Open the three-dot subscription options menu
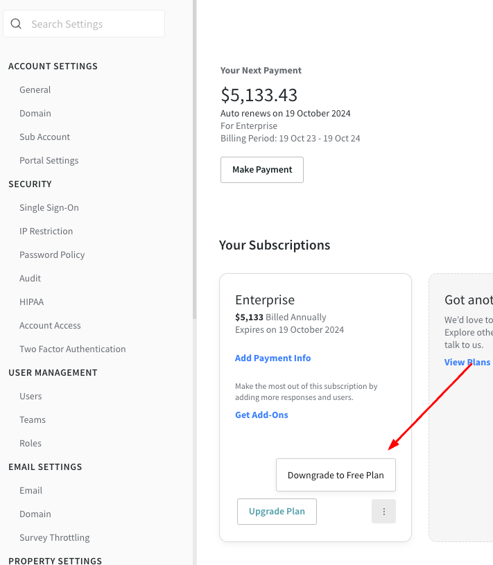Image resolution: width=493 pixels, height=565 pixels. (x=383, y=512)
